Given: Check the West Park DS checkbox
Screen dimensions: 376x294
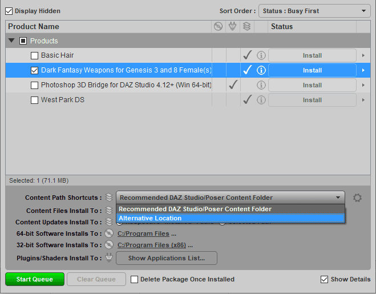Looking at the screenshot, I should click(x=35, y=100).
